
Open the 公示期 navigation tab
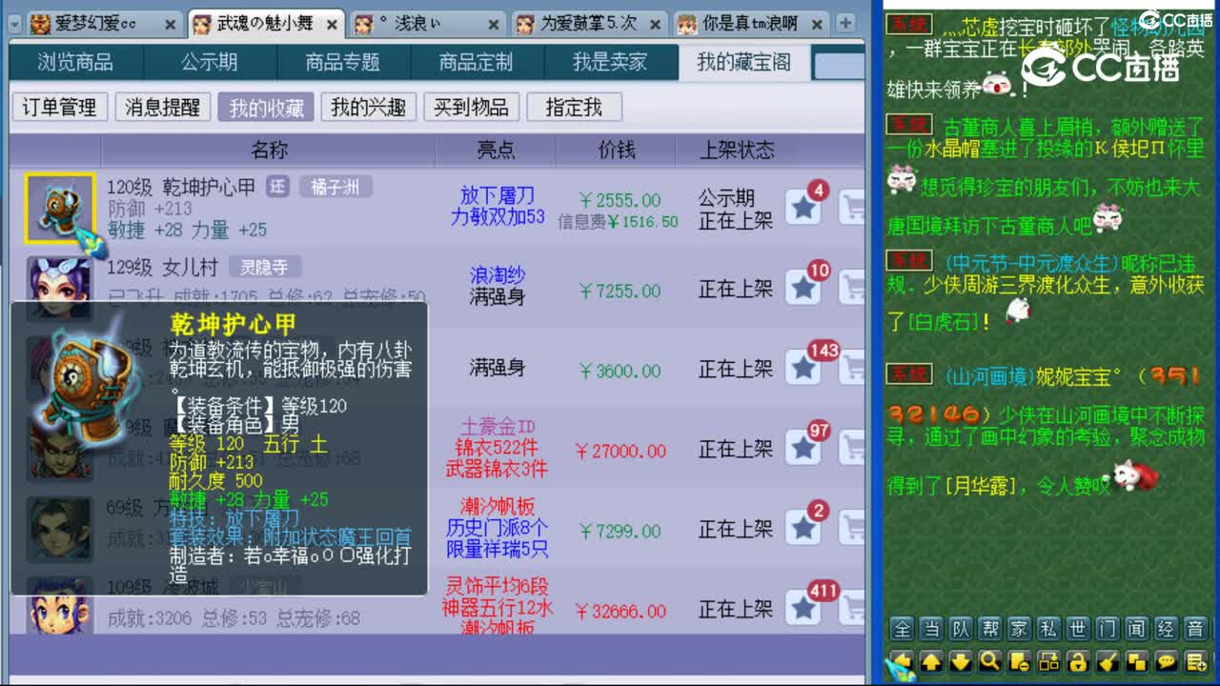210,62
